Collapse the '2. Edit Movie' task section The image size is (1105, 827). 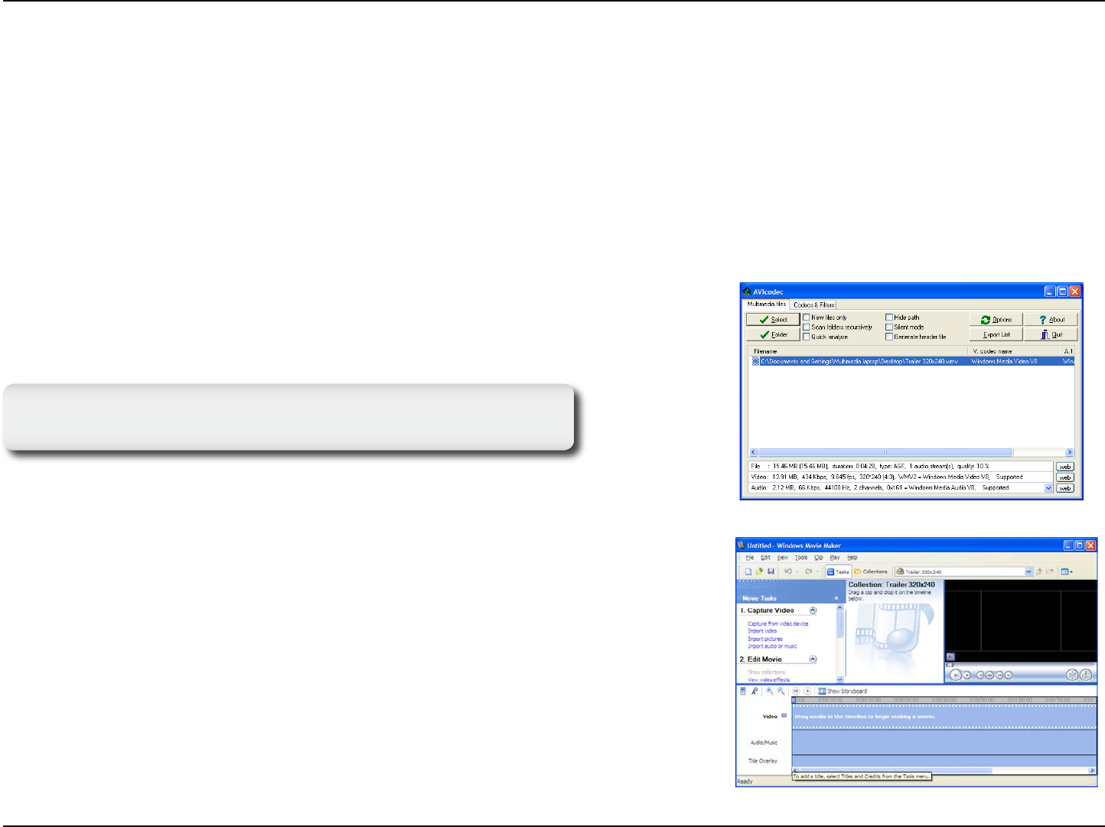click(x=813, y=659)
